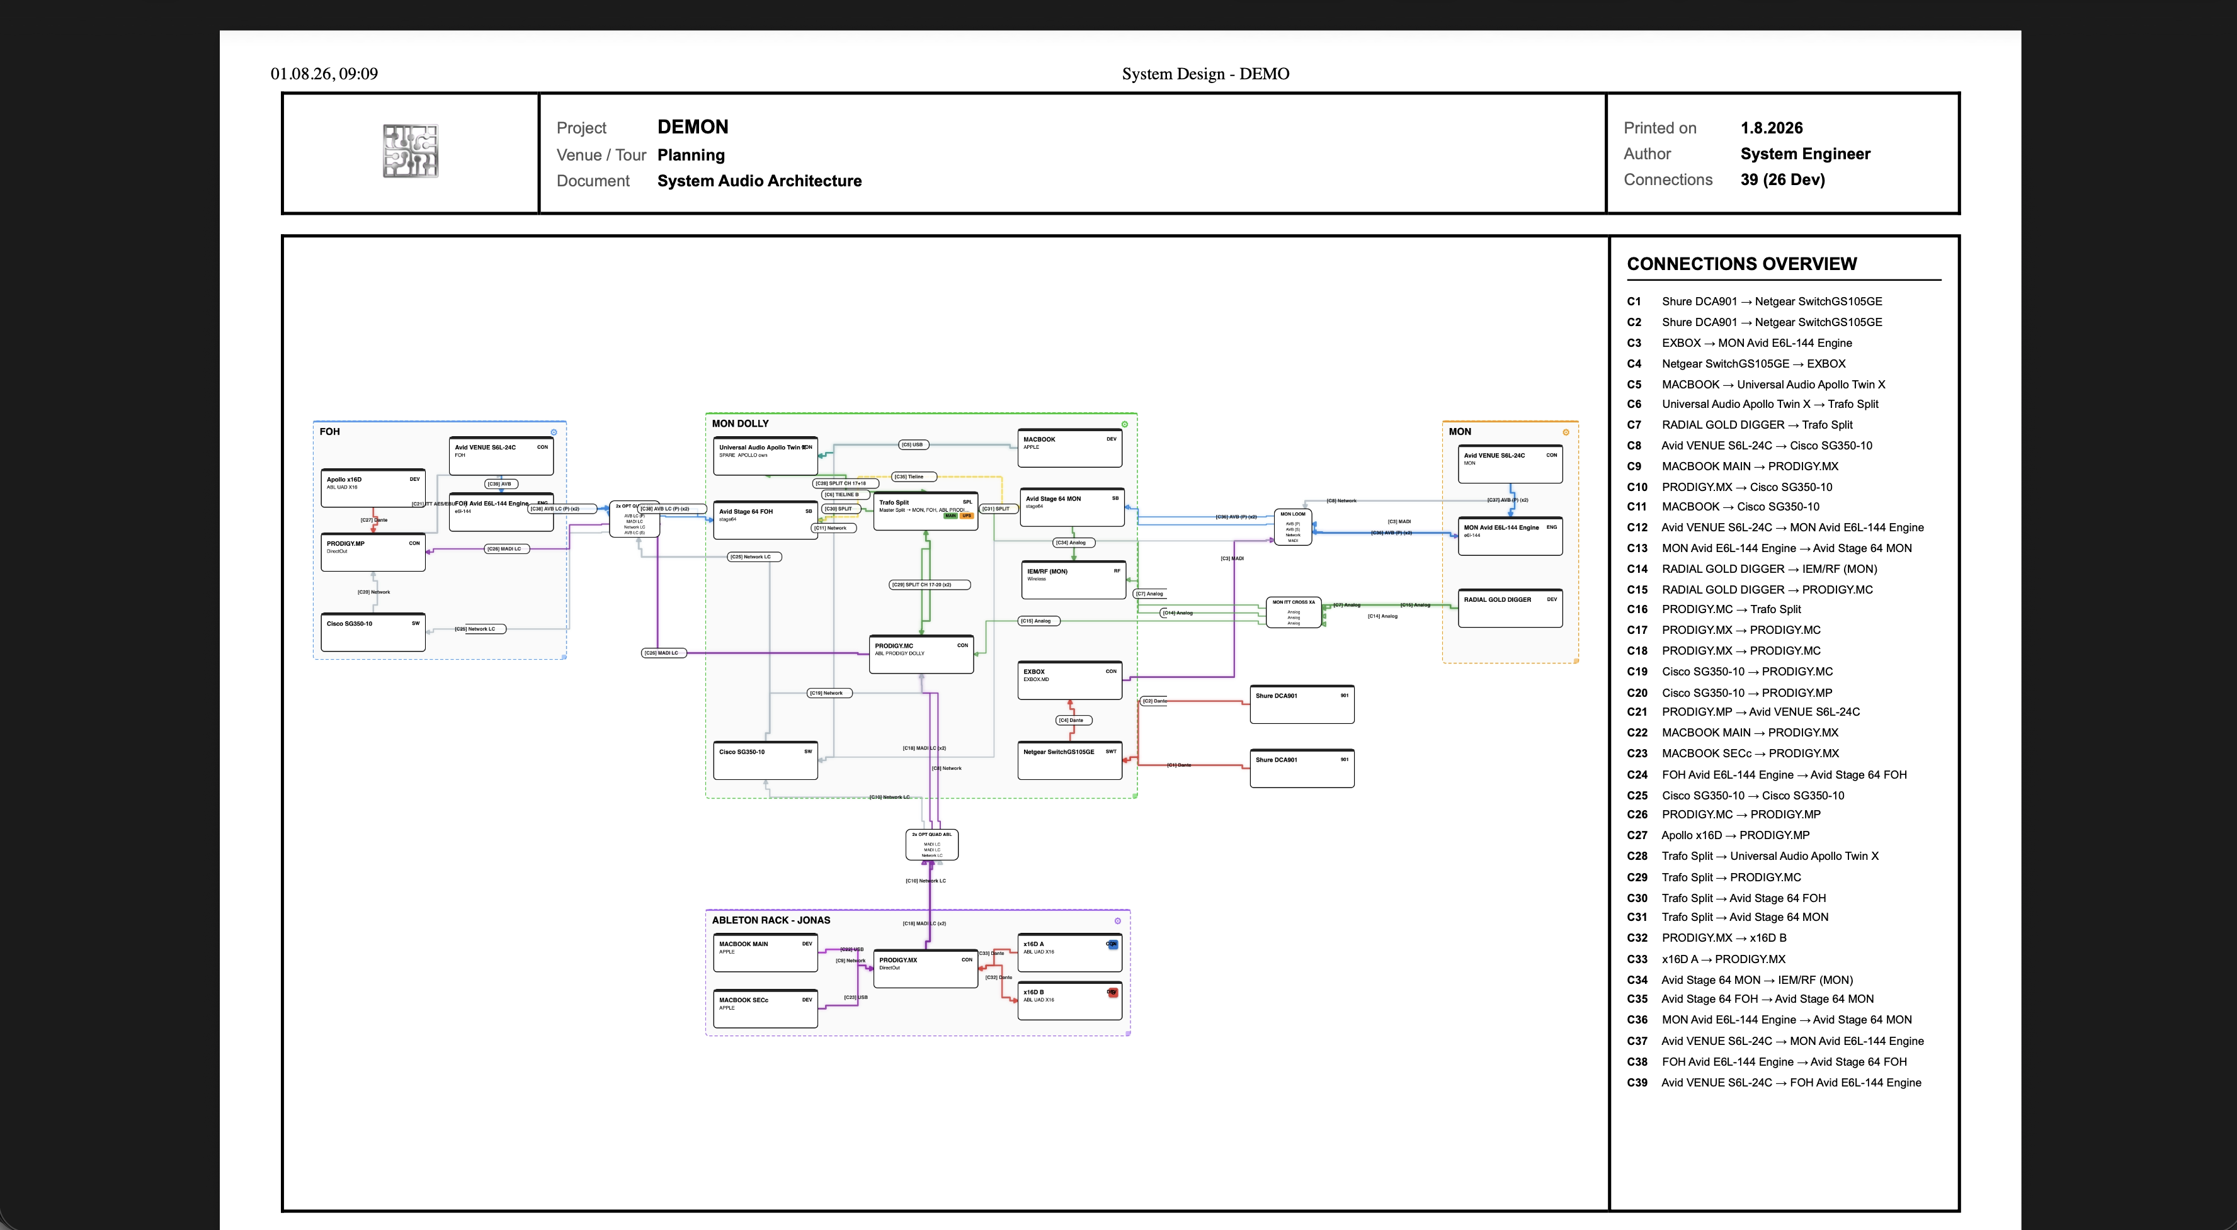Click the project name DEMON
Viewport: 2237px width, 1230px height.
[693, 127]
